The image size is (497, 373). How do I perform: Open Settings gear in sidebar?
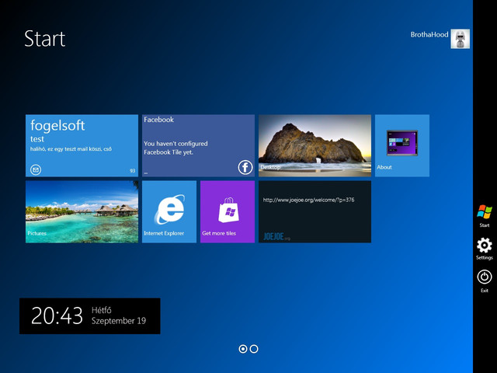[x=485, y=246]
